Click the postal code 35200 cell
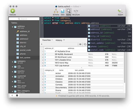The image size is (134, 110). pos(114,63)
